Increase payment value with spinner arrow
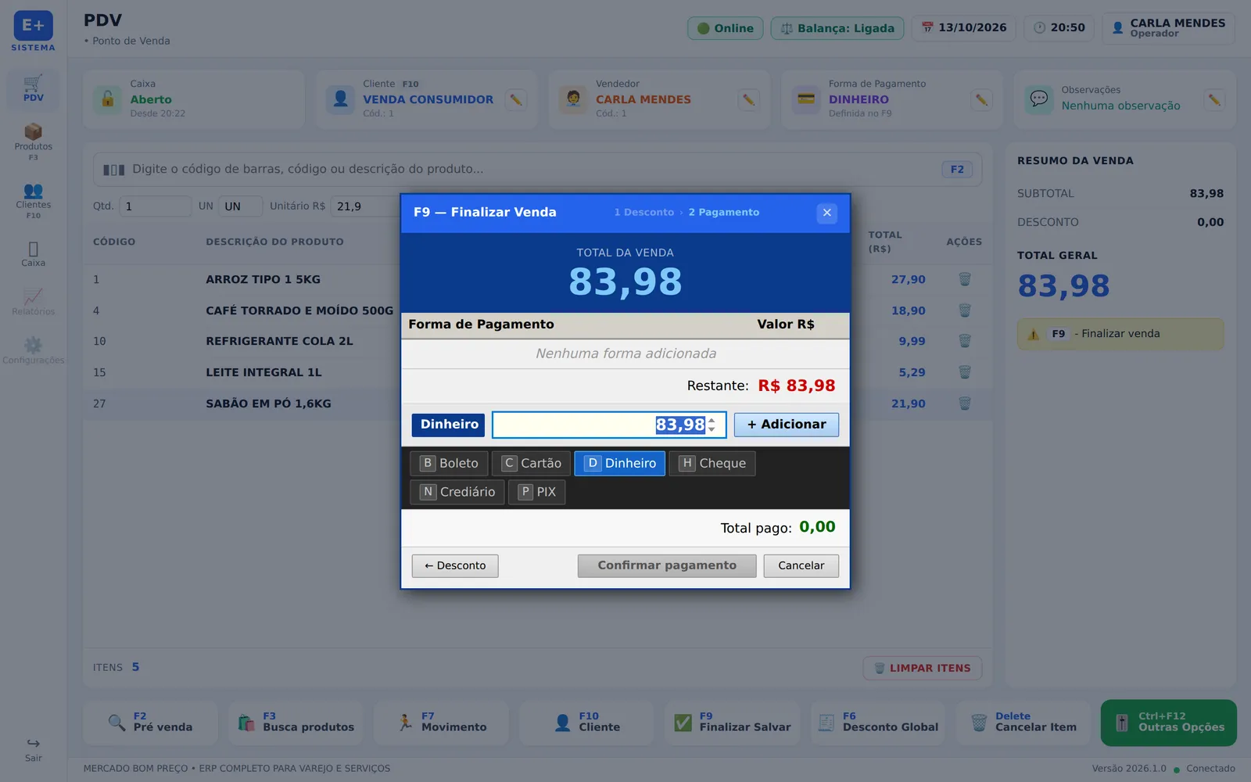 tap(712, 420)
